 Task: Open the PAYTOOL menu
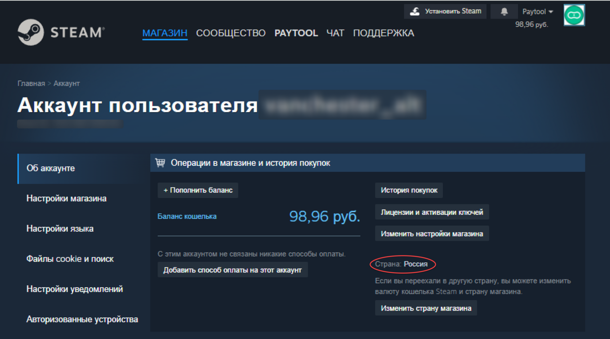296,33
